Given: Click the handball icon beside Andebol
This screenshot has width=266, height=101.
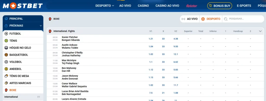Looking at the screenshot, I should tap(6, 69).
